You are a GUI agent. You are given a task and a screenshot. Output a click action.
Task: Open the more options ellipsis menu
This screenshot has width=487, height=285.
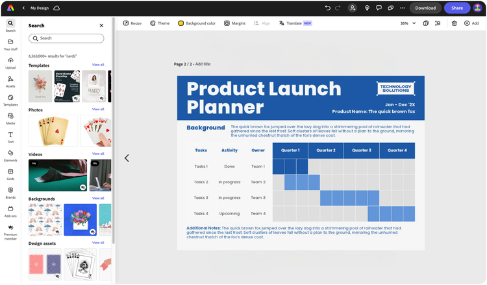coord(402,8)
